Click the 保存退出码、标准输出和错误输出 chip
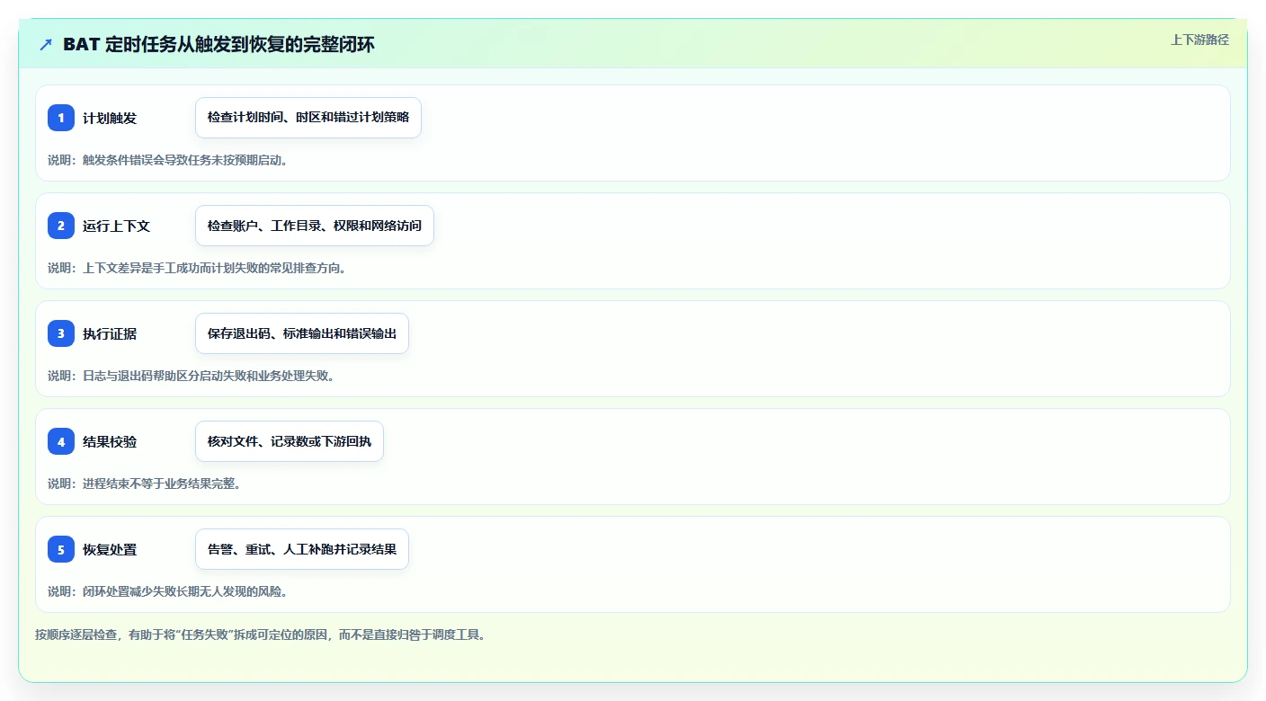The height and width of the screenshot is (701, 1266). coord(302,333)
